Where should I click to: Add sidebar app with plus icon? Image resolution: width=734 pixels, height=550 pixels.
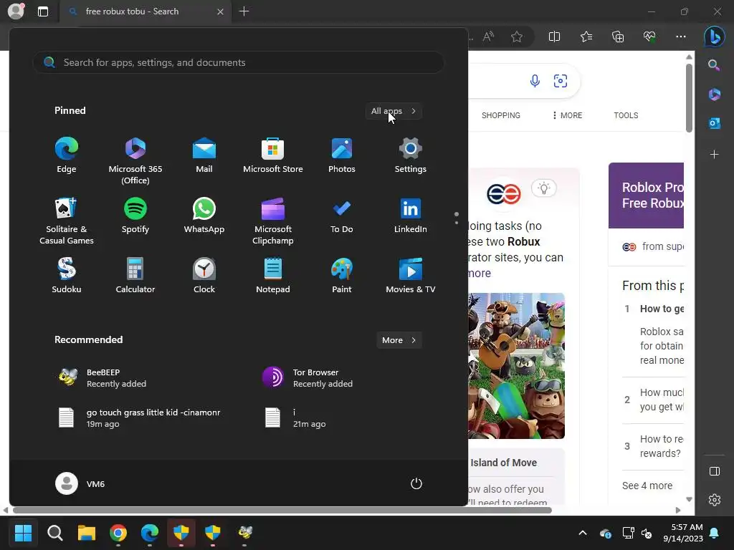click(x=715, y=155)
